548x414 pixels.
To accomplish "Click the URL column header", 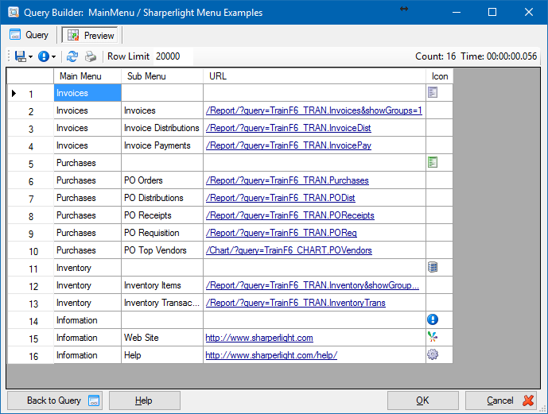I will tap(314, 75).
